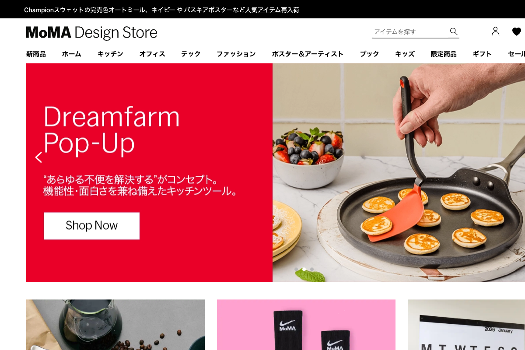Open the テック category menu
The width and height of the screenshot is (525, 350).
click(191, 54)
